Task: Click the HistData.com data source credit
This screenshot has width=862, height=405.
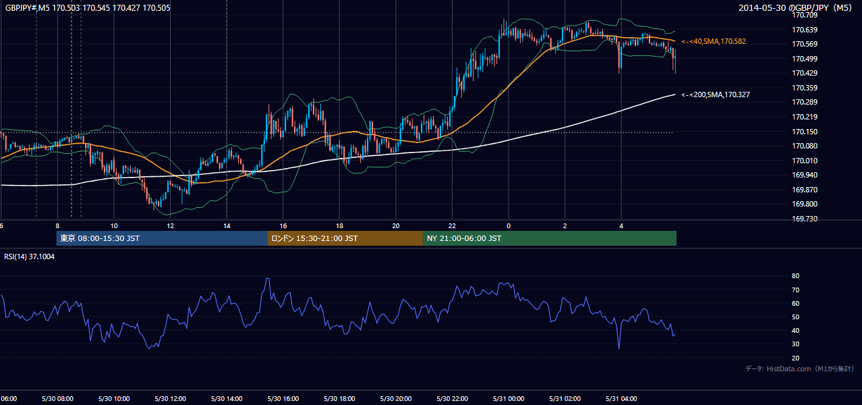Action: tap(800, 369)
